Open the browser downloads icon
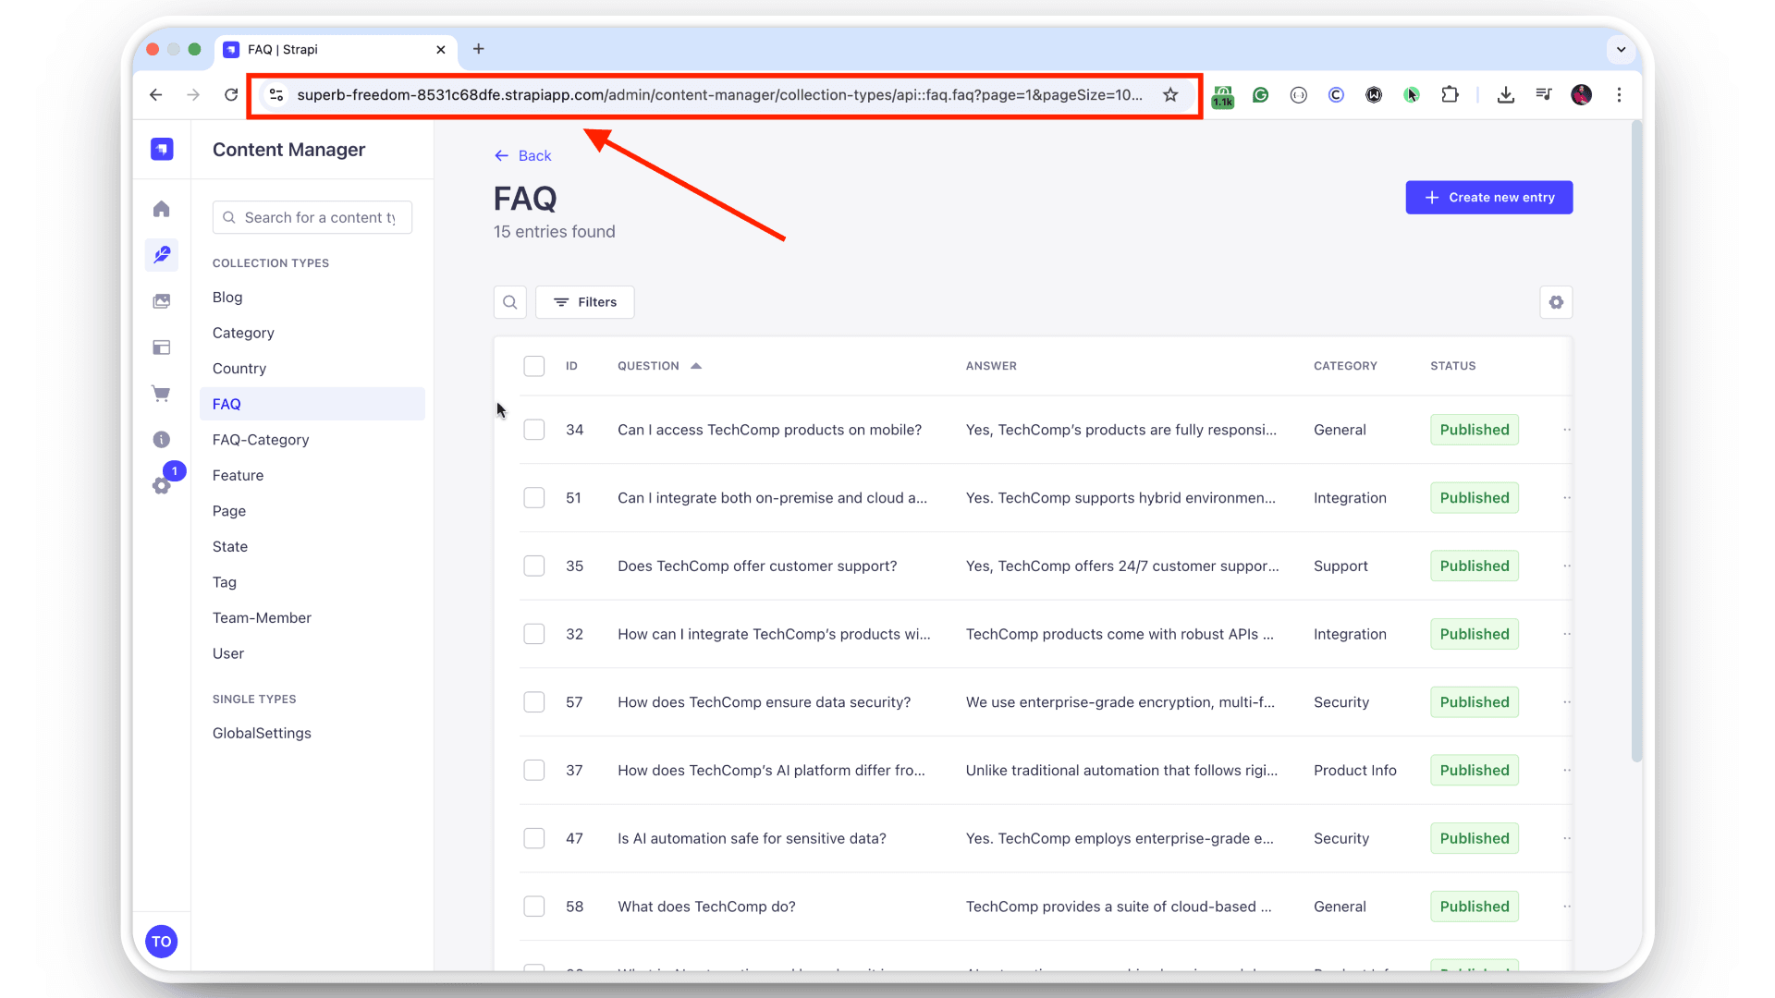This screenshot has width=1775, height=998. [x=1505, y=95]
